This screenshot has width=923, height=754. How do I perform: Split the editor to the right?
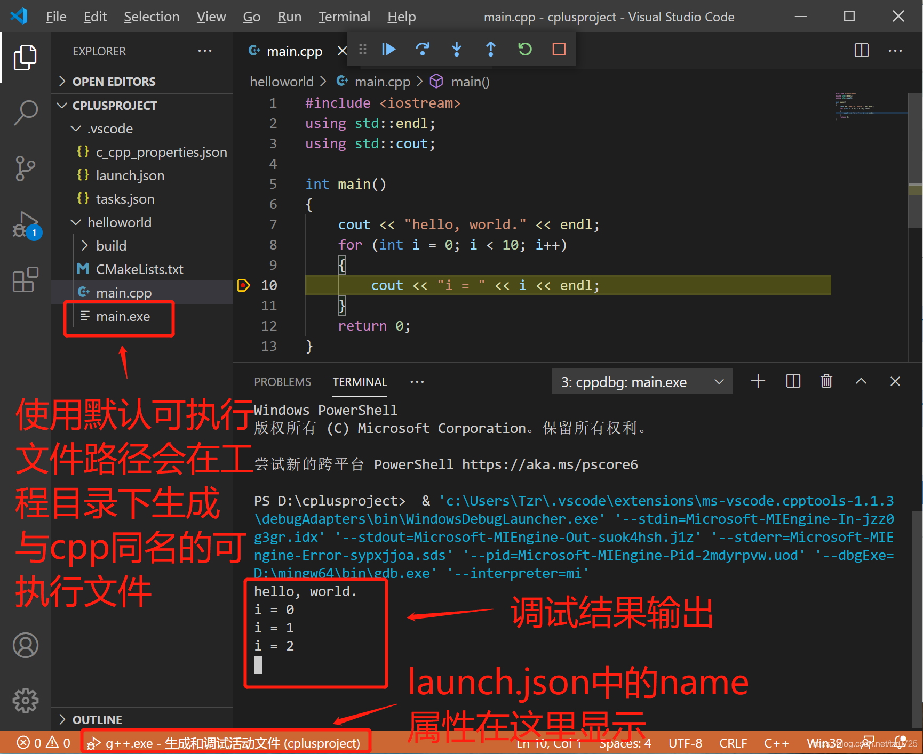coord(862,51)
